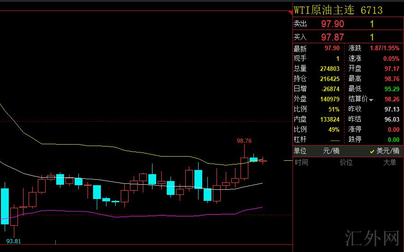Switch unit to 元/桶
Viewport: 404px width, 252px height.
tap(331, 151)
